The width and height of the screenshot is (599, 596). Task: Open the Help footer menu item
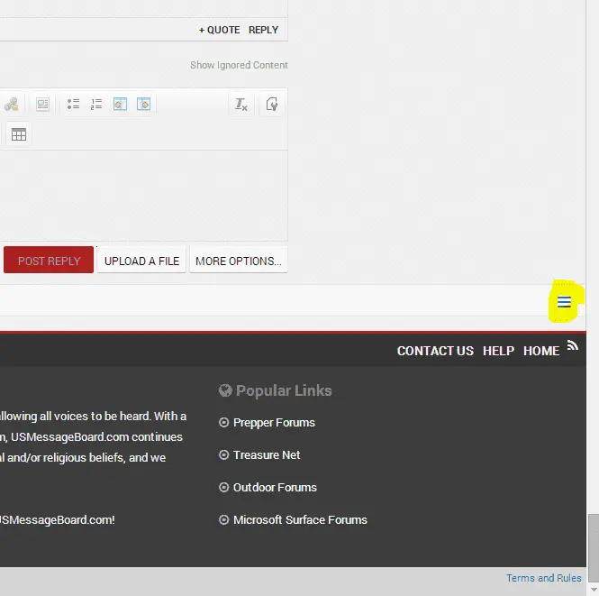[x=498, y=351]
